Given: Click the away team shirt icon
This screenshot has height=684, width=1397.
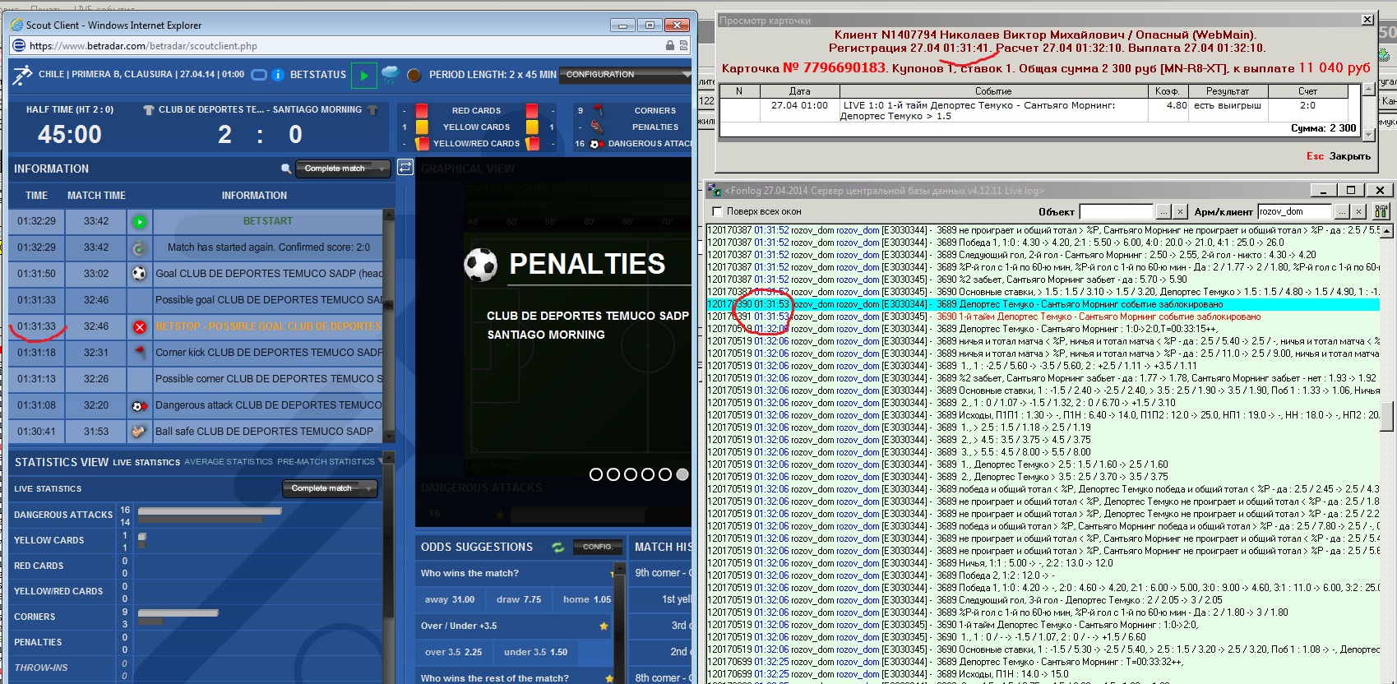Looking at the screenshot, I should pyautogui.click(x=372, y=110).
